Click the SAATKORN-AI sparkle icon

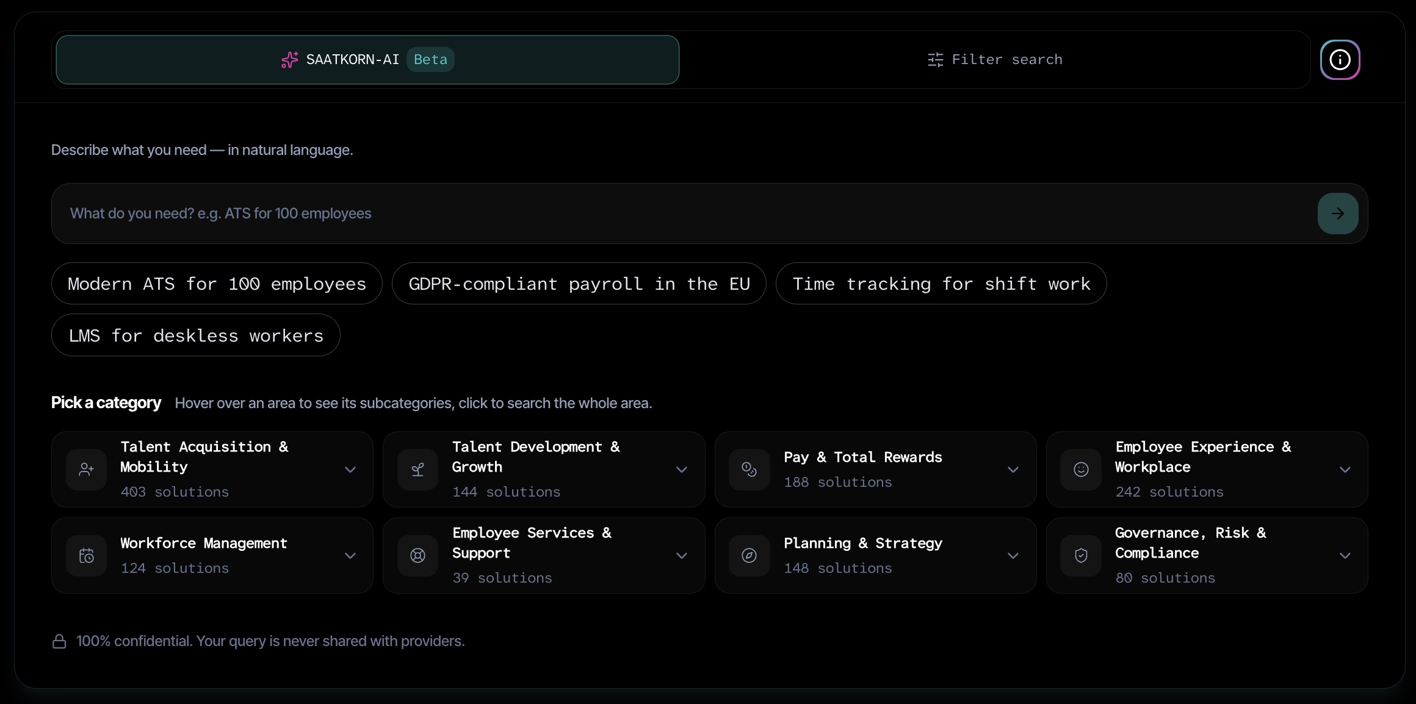290,60
